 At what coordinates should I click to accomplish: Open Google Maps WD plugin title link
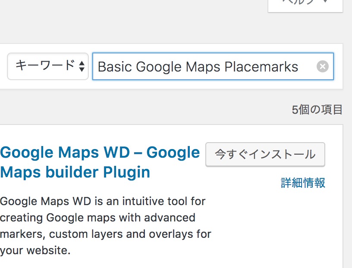[100, 162]
